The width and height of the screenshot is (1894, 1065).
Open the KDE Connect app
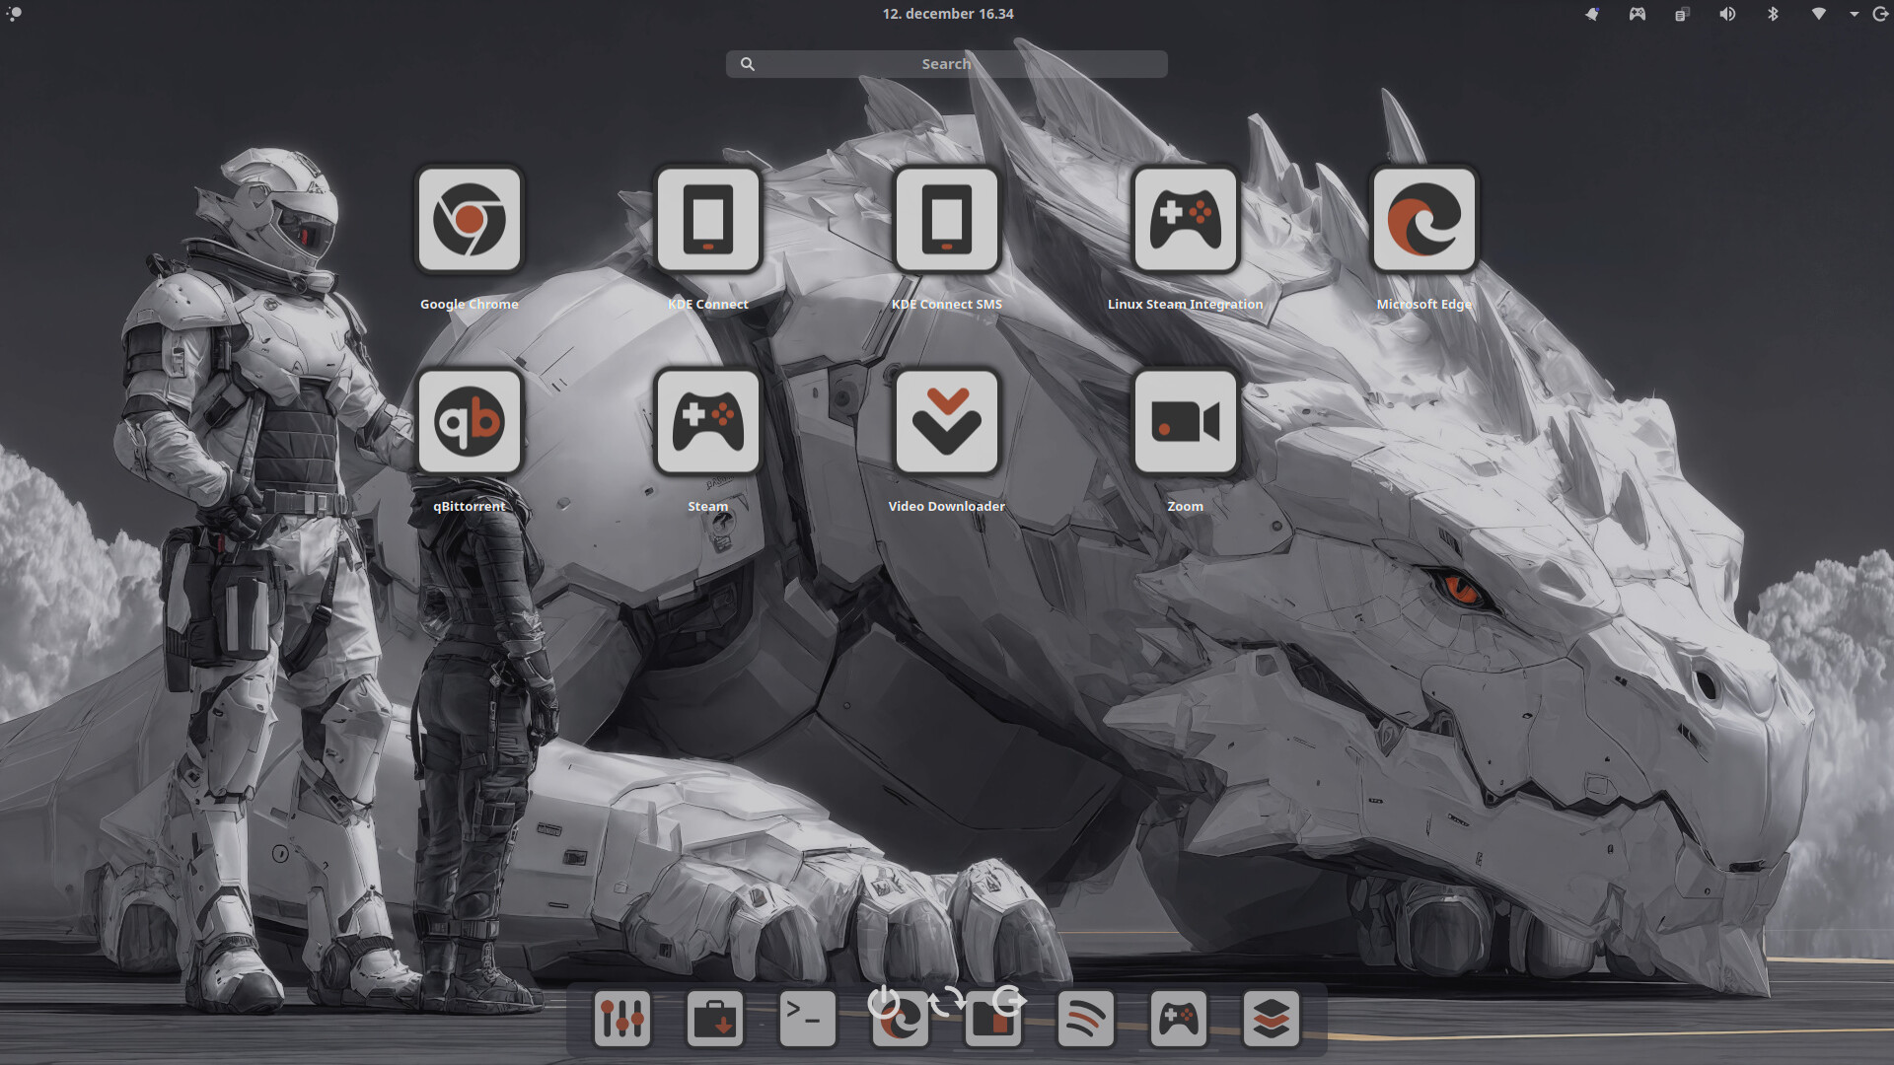(708, 220)
